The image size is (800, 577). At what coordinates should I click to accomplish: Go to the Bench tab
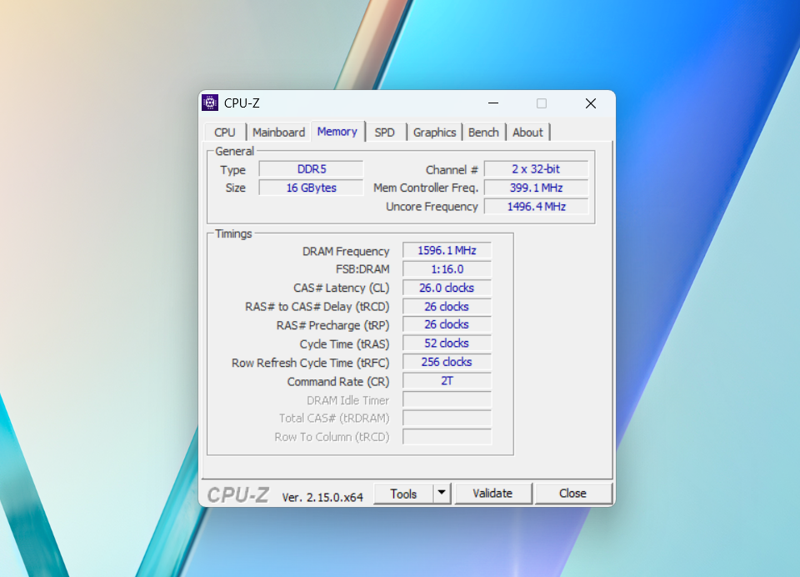tap(483, 133)
